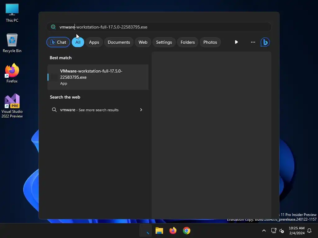Launch Firefox desktop shortcut
Viewport: 318px width, 238px height.
point(12,73)
